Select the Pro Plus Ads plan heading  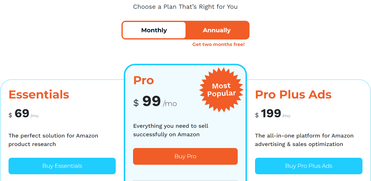pyautogui.click(x=293, y=94)
